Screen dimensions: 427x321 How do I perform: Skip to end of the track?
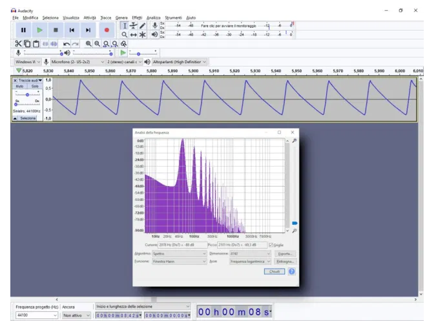point(88,30)
